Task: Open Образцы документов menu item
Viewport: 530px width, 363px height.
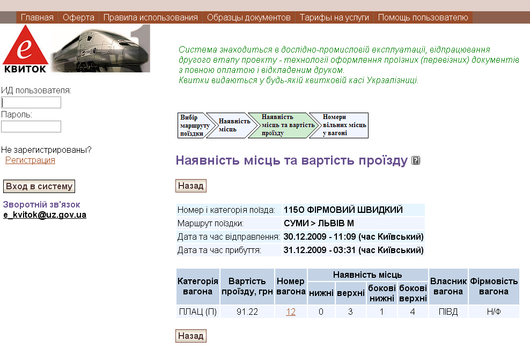Action: [x=248, y=18]
